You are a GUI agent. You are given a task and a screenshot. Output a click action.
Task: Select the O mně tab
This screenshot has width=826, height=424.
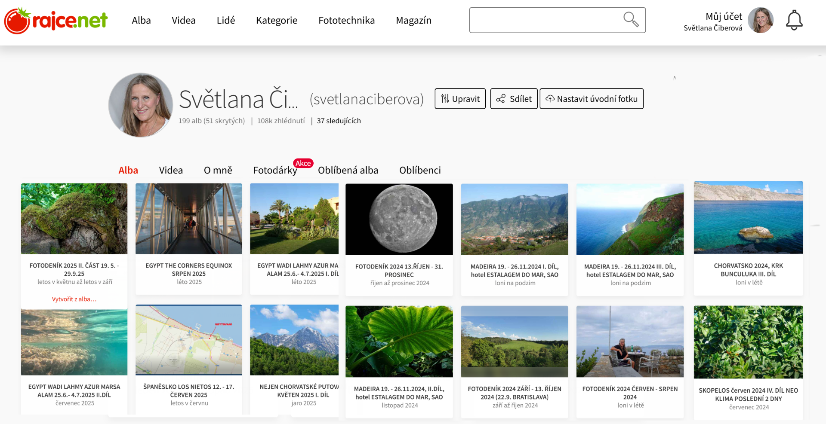(218, 170)
